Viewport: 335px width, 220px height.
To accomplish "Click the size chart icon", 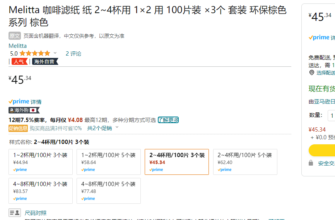I will [x=15, y=213].
